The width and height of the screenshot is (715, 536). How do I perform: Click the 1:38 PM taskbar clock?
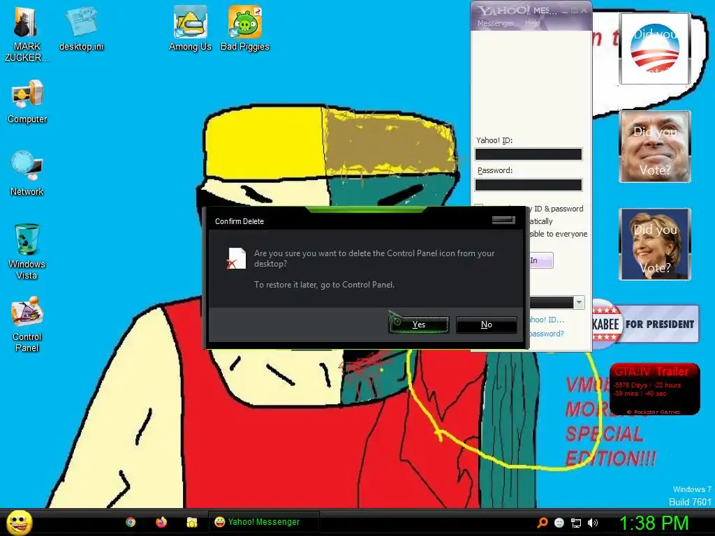pyautogui.click(x=654, y=523)
